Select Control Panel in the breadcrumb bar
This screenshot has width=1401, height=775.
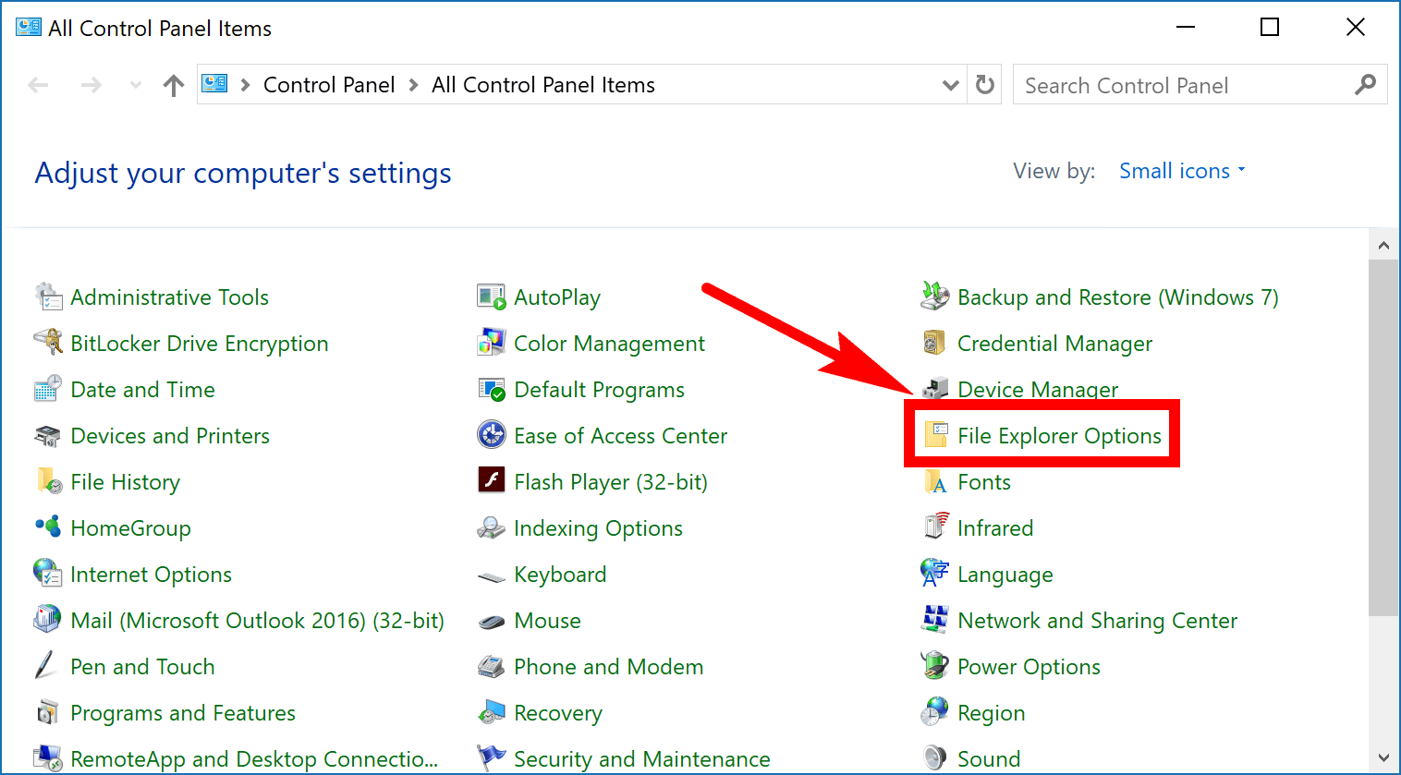pos(329,84)
